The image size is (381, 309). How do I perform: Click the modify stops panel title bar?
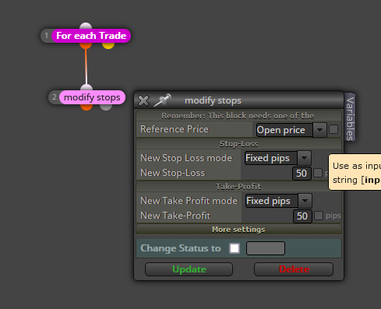pyautogui.click(x=238, y=100)
